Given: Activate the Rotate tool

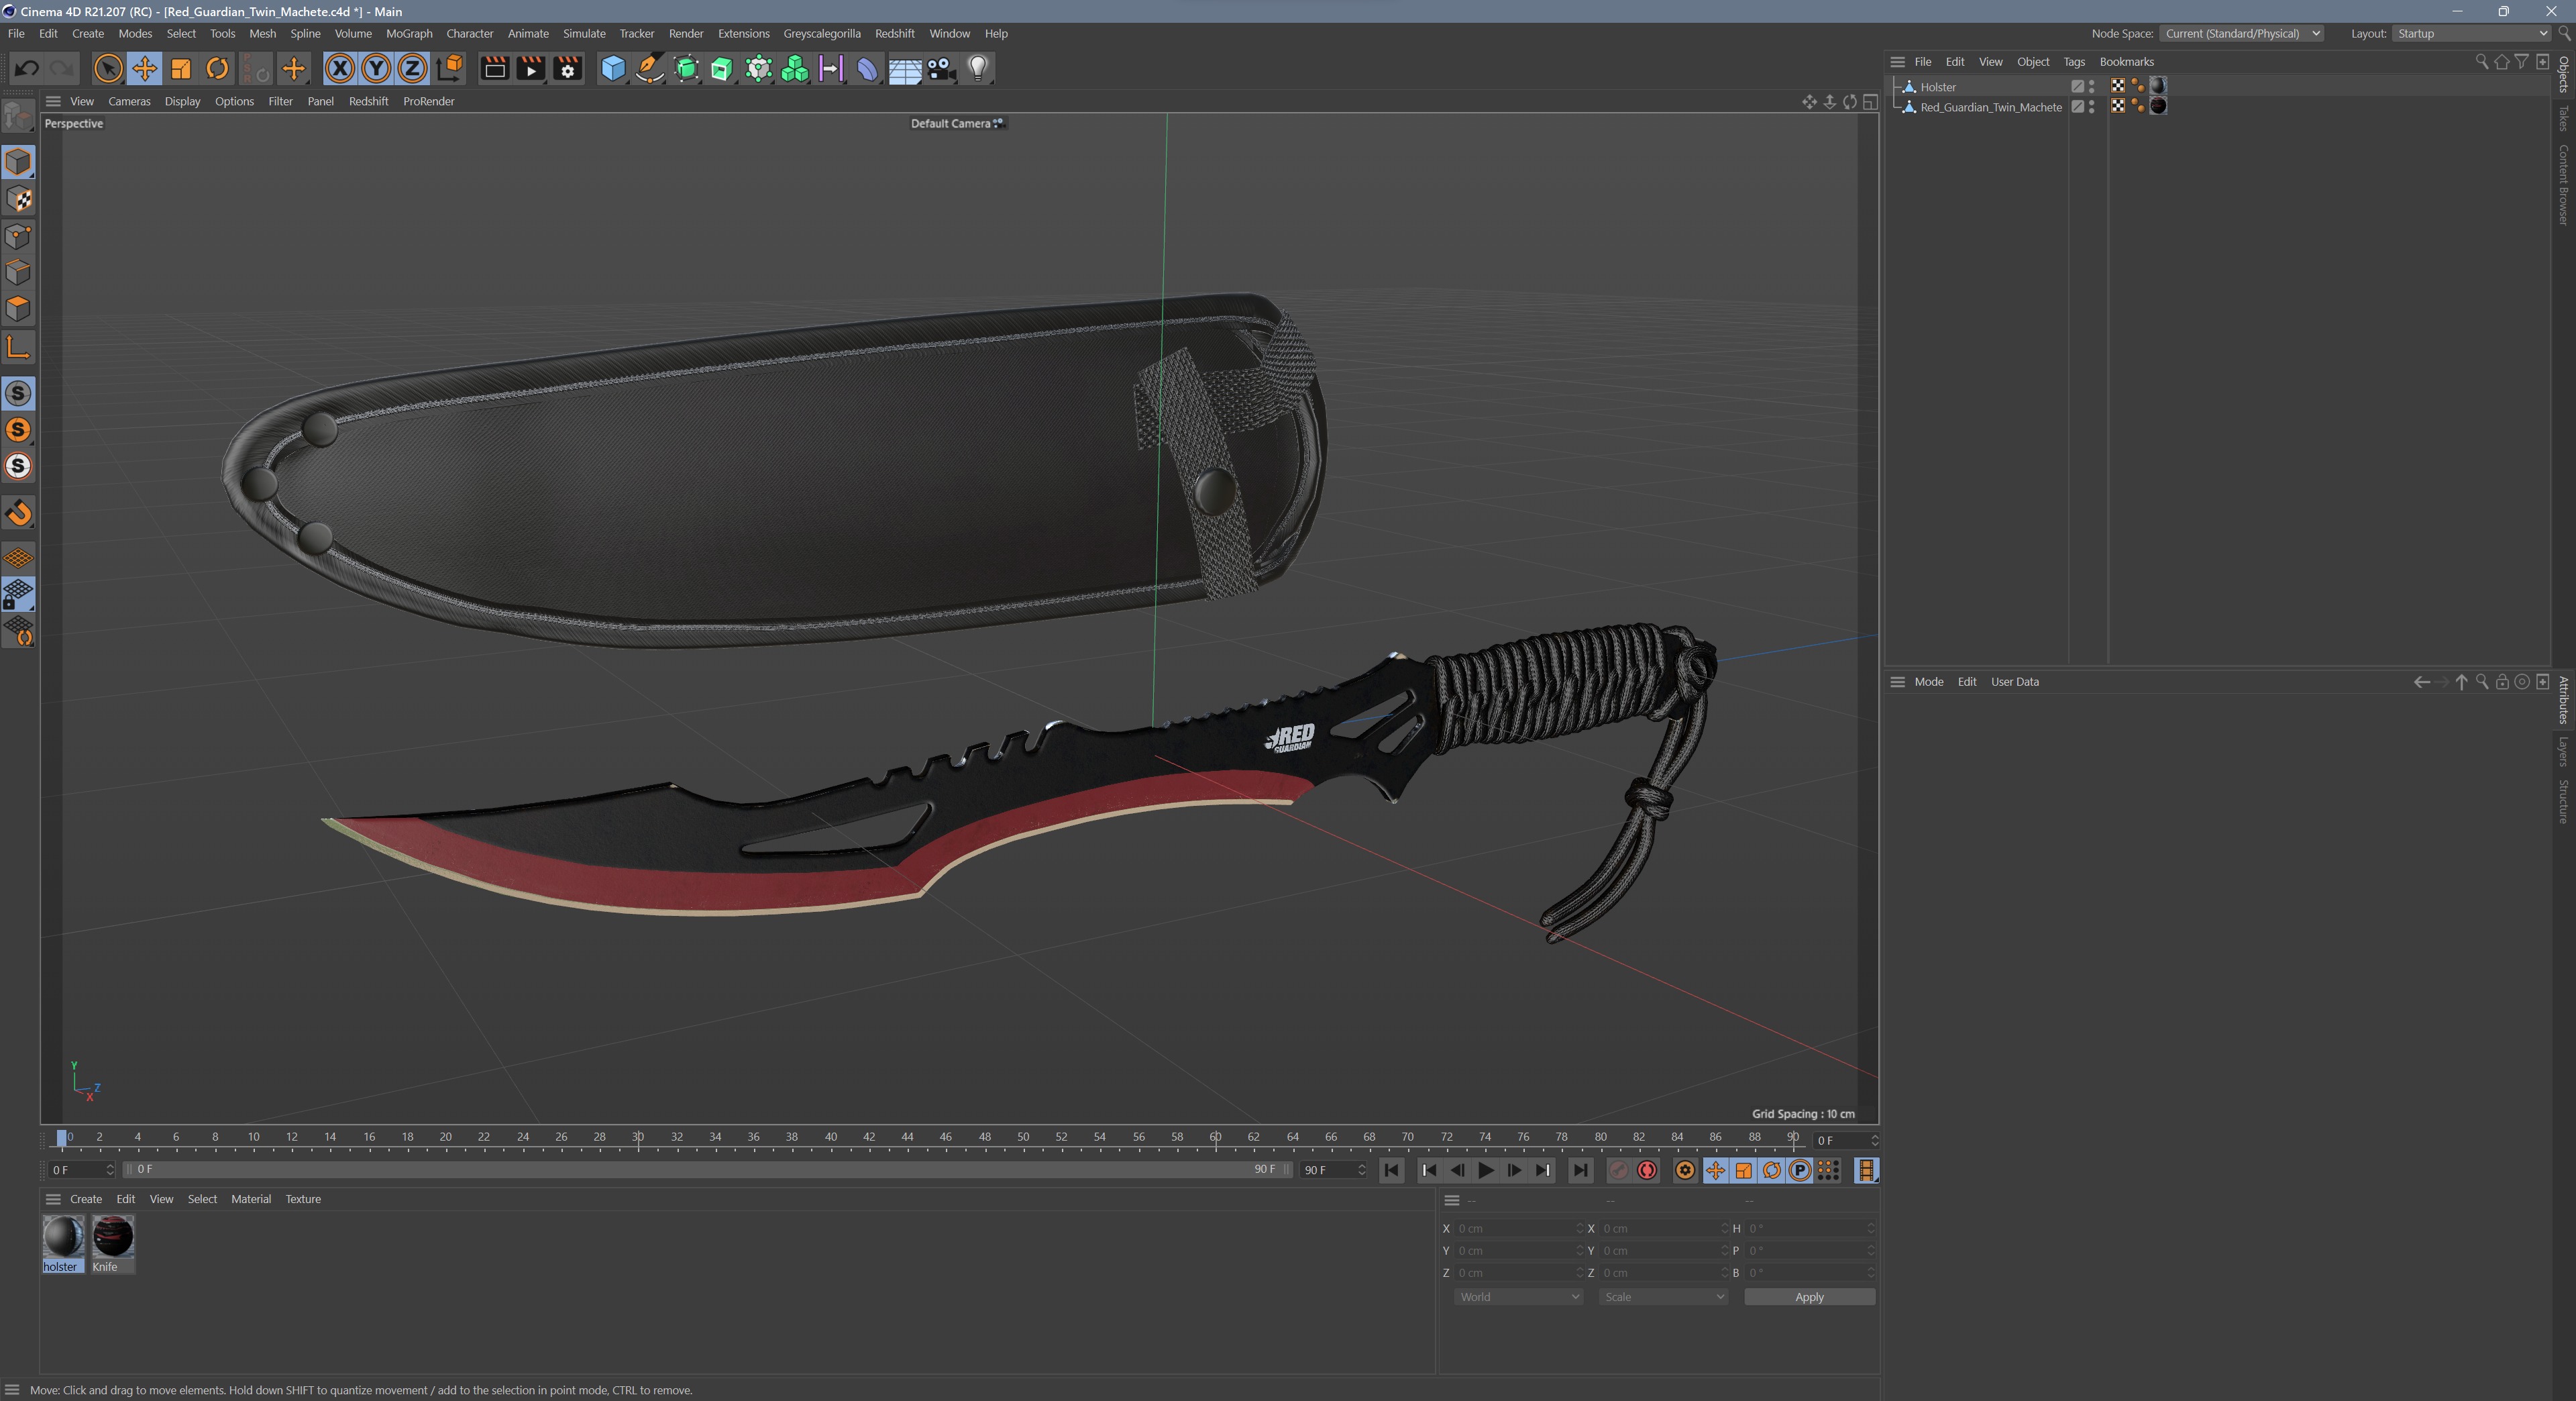Looking at the screenshot, I should [x=217, y=68].
